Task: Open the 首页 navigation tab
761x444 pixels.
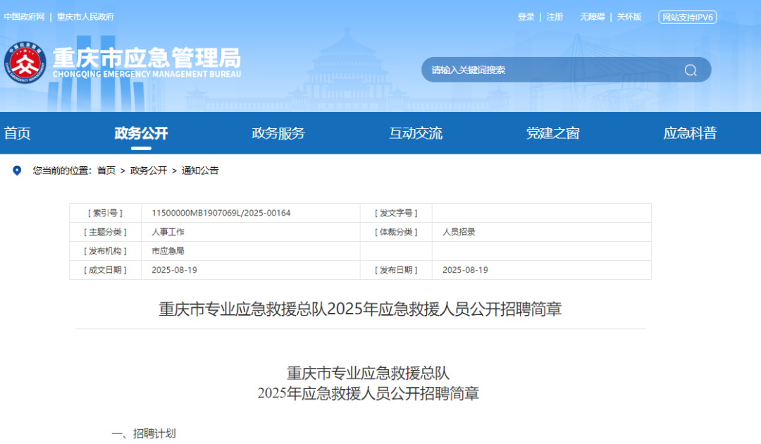Action: (x=18, y=133)
